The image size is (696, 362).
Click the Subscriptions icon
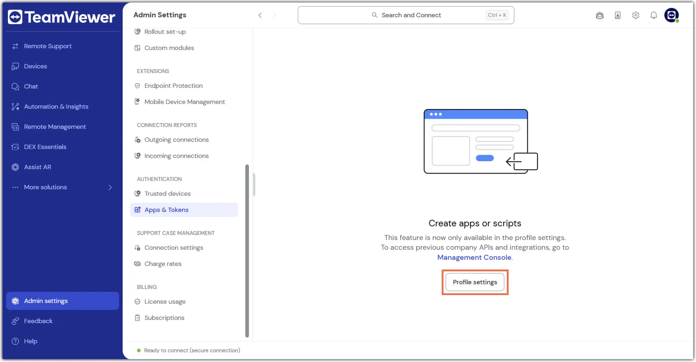(138, 318)
